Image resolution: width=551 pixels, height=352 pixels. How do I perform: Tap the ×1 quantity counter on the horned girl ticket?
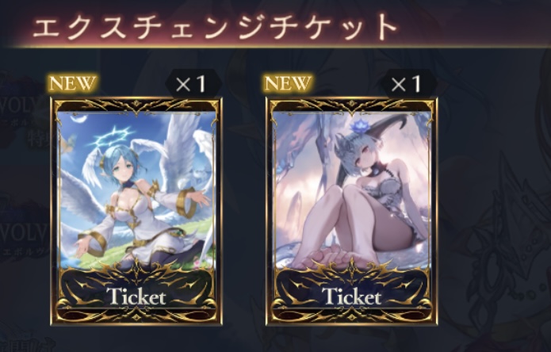point(408,84)
